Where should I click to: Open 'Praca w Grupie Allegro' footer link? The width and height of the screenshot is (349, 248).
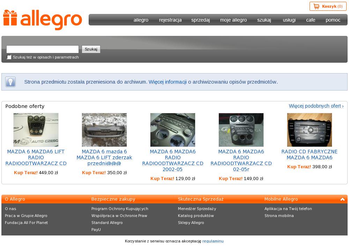click(x=26, y=216)
